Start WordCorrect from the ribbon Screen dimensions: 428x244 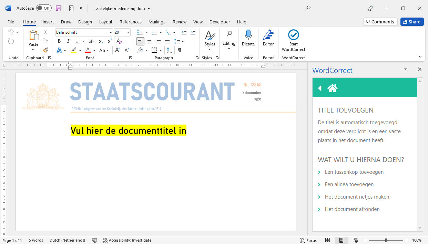click(294, 41)
